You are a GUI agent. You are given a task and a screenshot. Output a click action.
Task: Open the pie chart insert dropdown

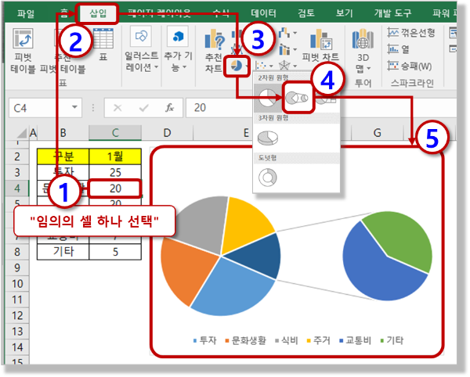(x=237, y=66)
